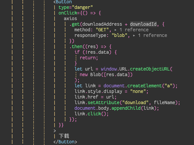Click appendChild method name

(126, 108)
